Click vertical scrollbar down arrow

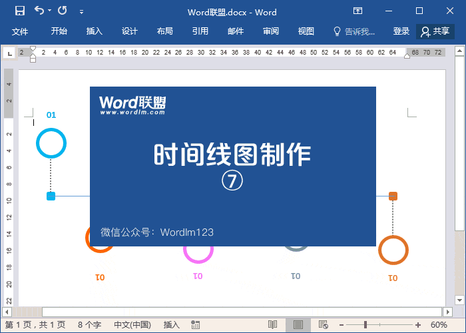click(x=459, y=300)
